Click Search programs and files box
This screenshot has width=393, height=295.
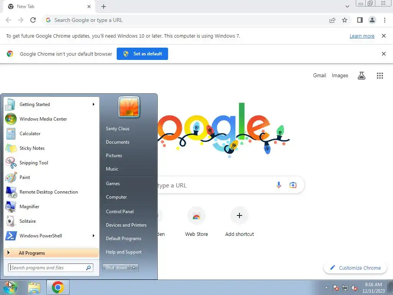pos(51,268)
